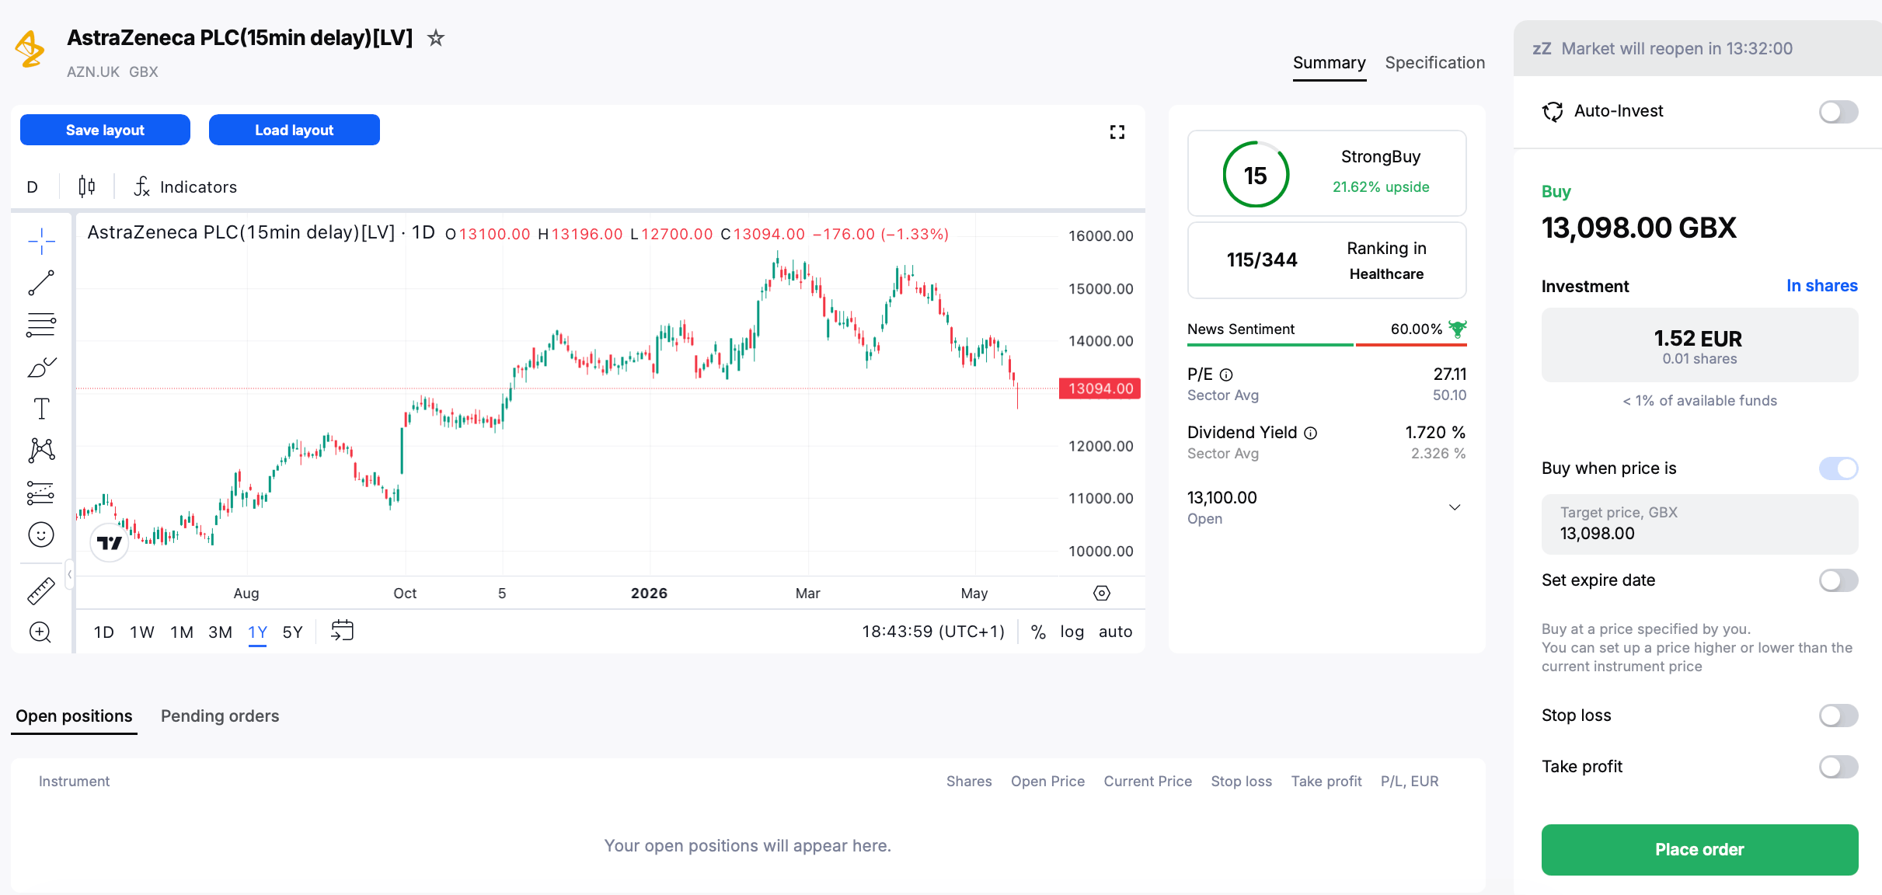Collapse the drawing toolbar with side arrow
Image resolution: width=1882 pixels, height=895 pixels.
pyautogui.click(x=69, y=574)
